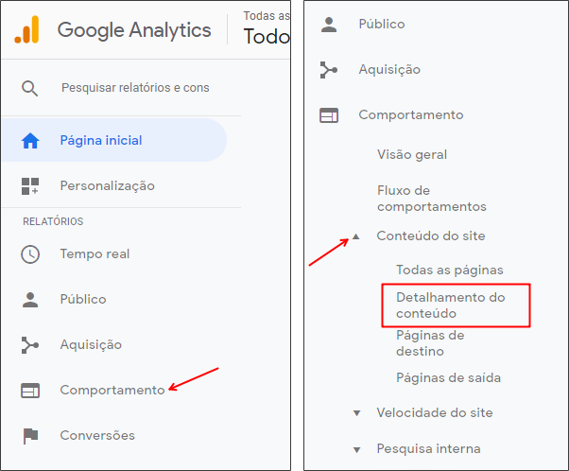Click the Pesquisar relatórios search field

(135, 88)
